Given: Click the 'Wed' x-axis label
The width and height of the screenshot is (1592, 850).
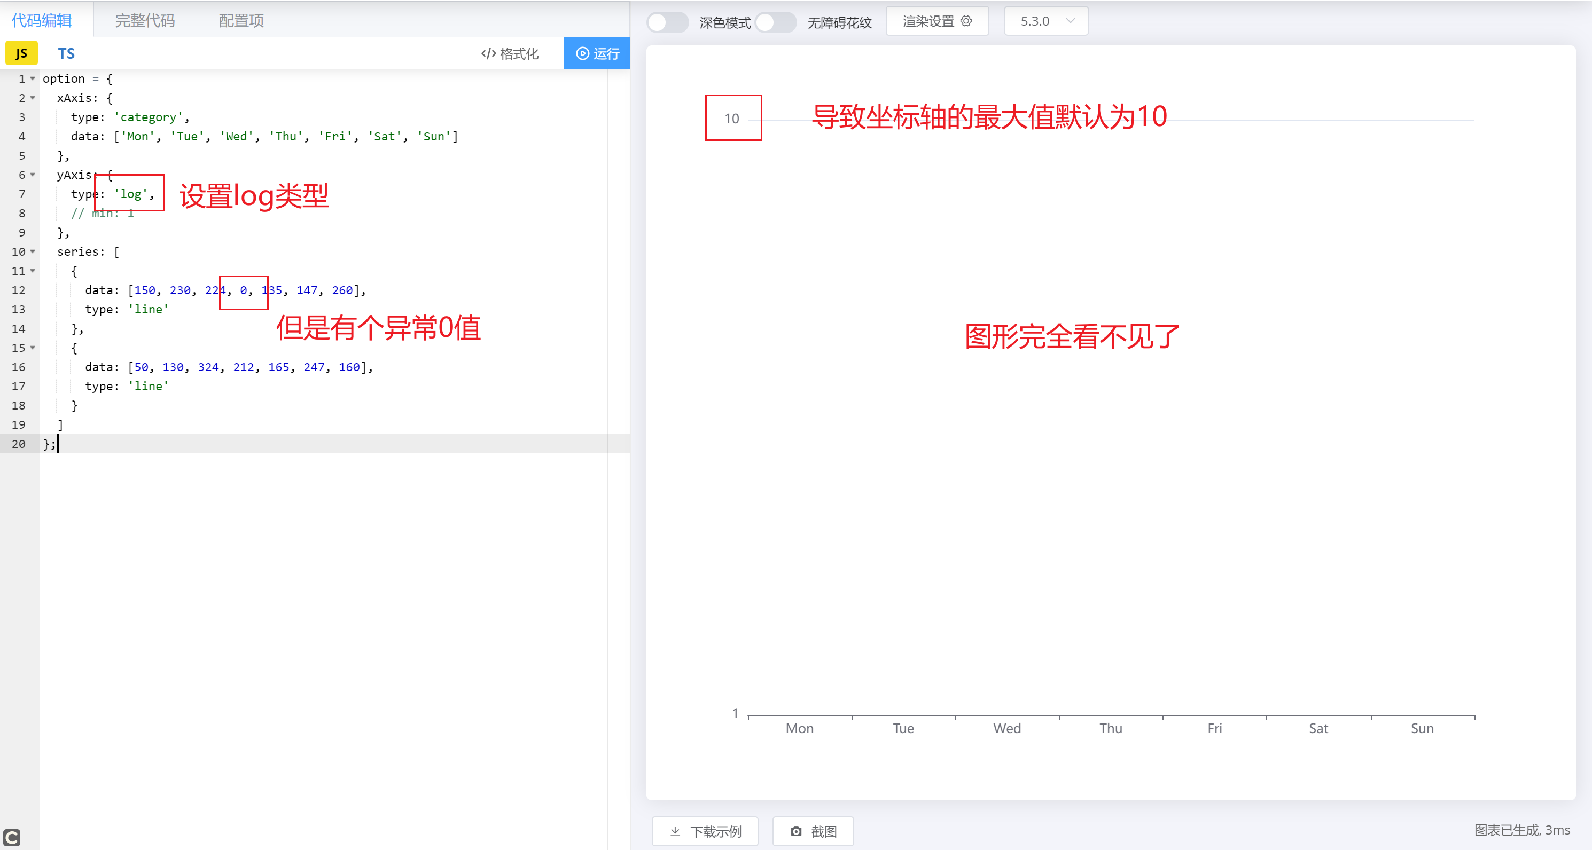Looking at the screenshot, I should coord(1006,728).
